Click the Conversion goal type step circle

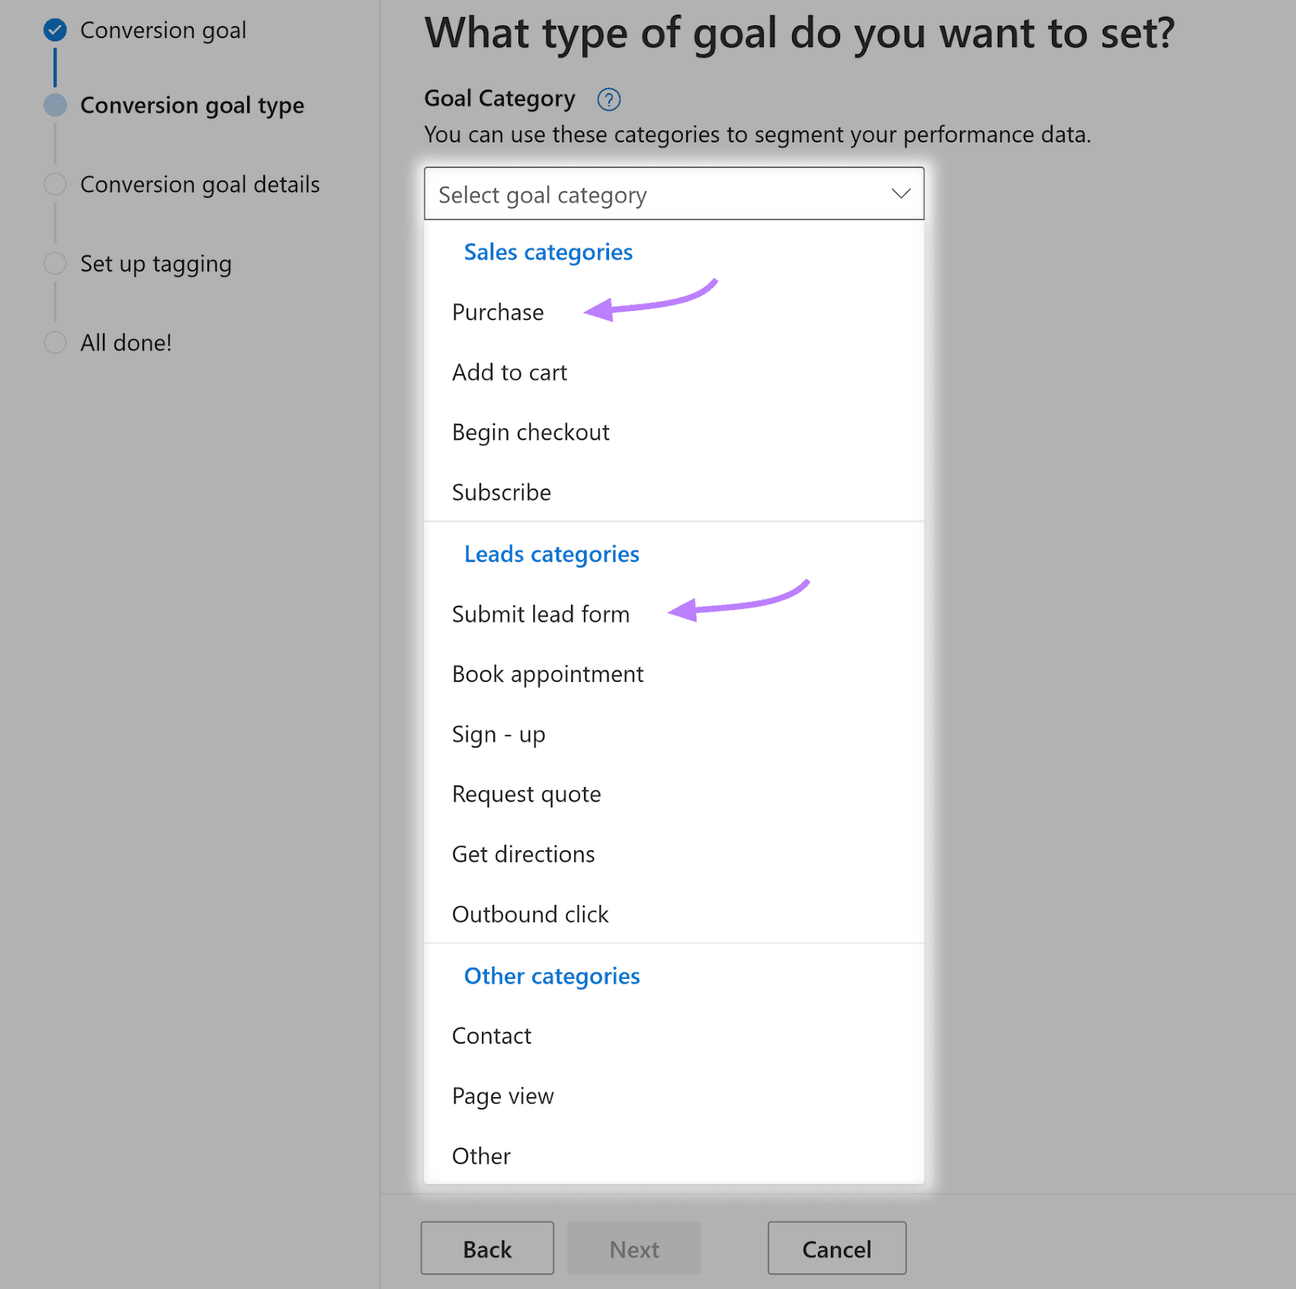click(x=55, y=105)
